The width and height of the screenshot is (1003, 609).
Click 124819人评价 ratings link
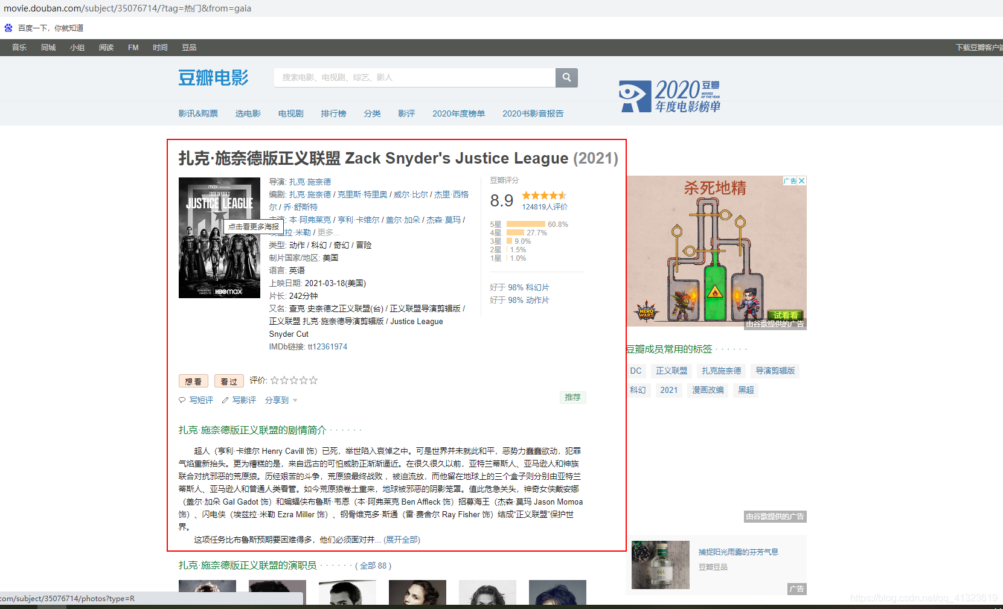[545, 207]
